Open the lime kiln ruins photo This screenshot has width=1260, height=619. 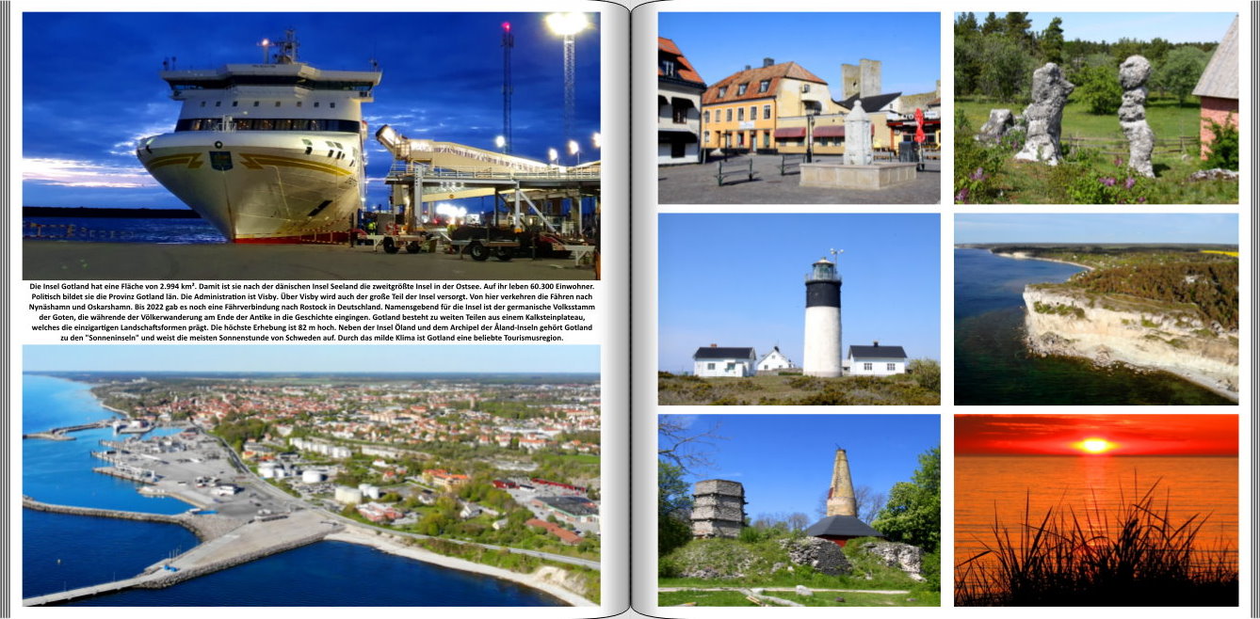[x=799, y=510]
